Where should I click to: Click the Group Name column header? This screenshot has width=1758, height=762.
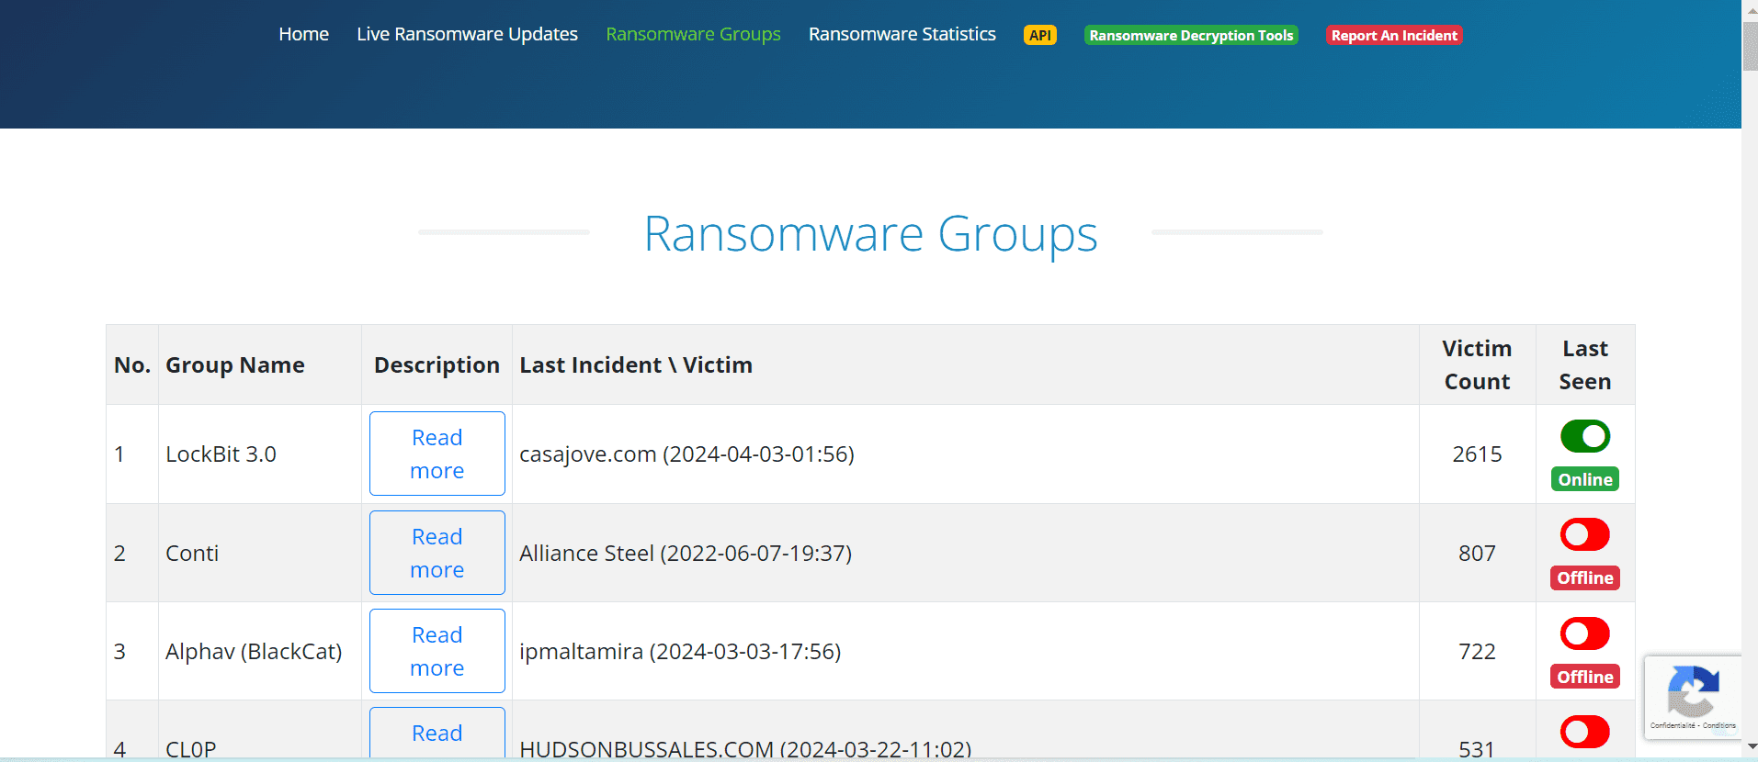coord(234,364)
